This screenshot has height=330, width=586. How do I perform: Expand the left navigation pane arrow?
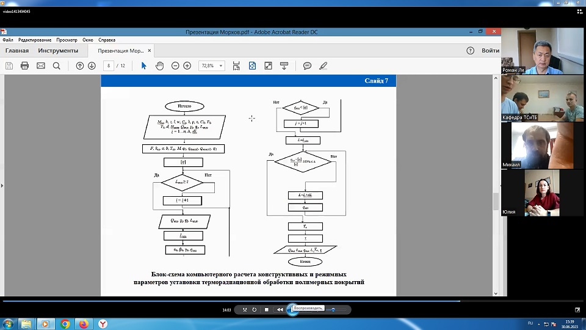click(x=2, y=185)
